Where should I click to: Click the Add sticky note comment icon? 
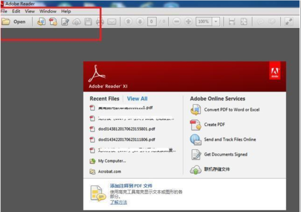pos(260,22)
